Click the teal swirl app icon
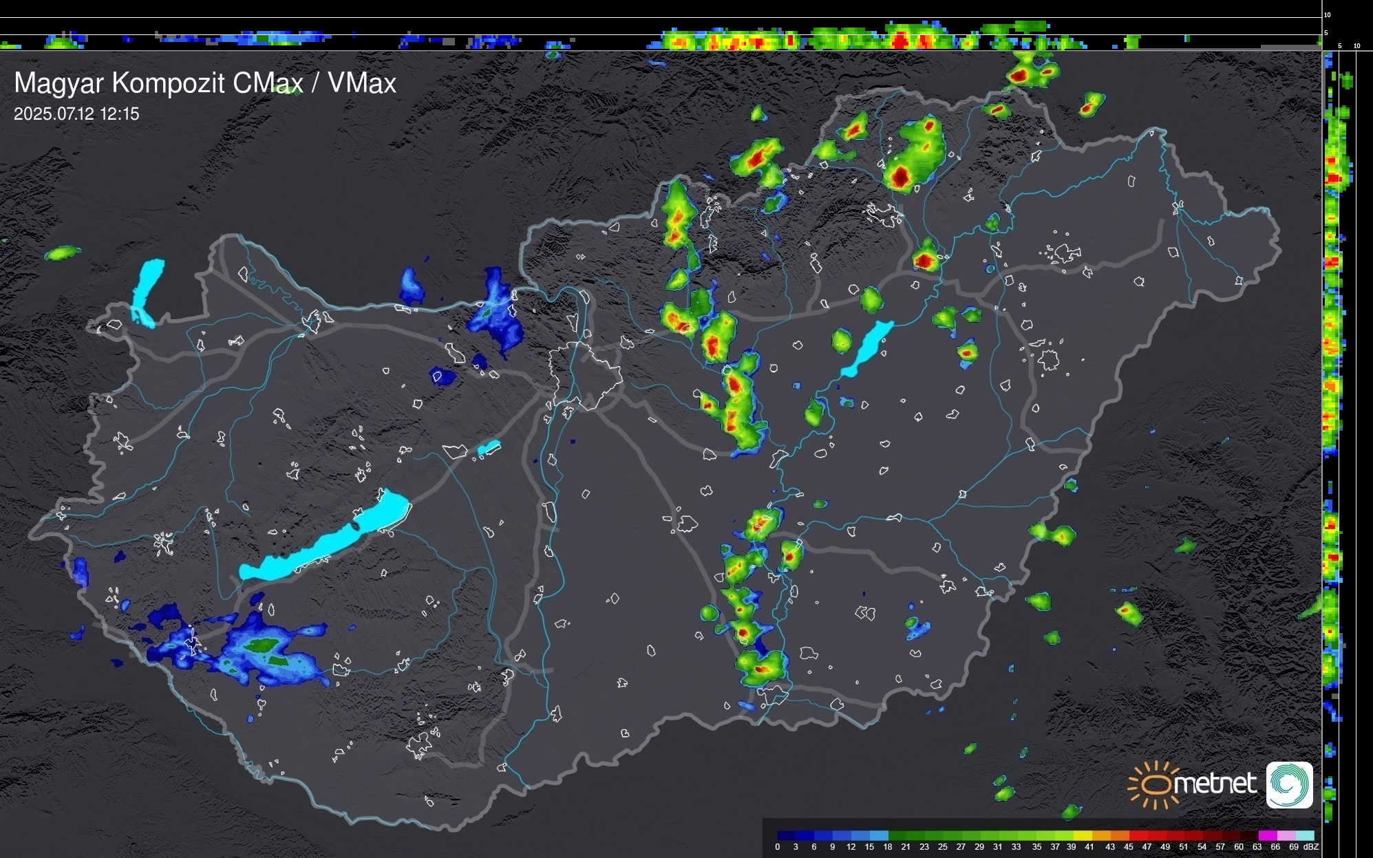 click(x=1289, y=784)
